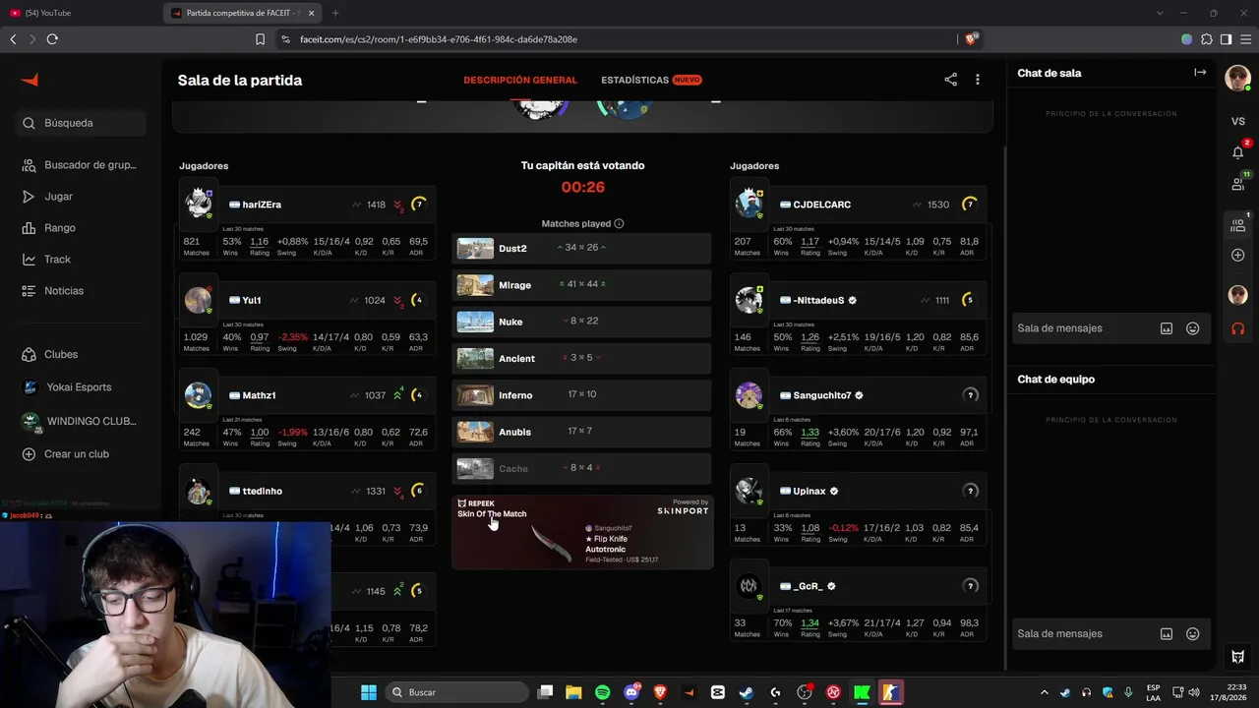Open the party members icon
The image size is (1259, 708).
(x=1238, y=225)
